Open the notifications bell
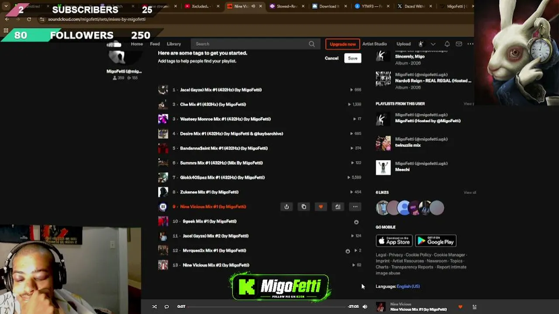This screenshot has height=314, width=559. [447, 44]
